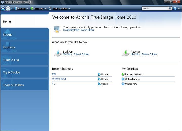The image size is (182, 131).
Task: Open the Recovery toolbar menu
Action: tap(38, 8)
